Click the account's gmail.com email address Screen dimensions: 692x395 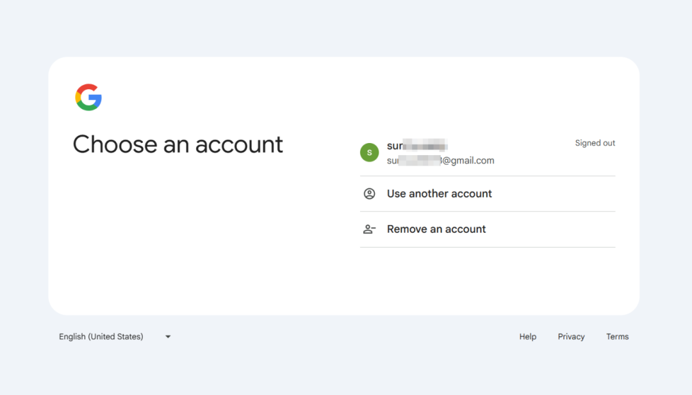tap(441, 161)
